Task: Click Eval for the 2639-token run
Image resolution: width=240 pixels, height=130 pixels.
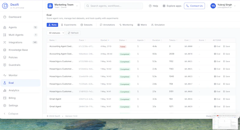Action: click(x=217, y=54)
